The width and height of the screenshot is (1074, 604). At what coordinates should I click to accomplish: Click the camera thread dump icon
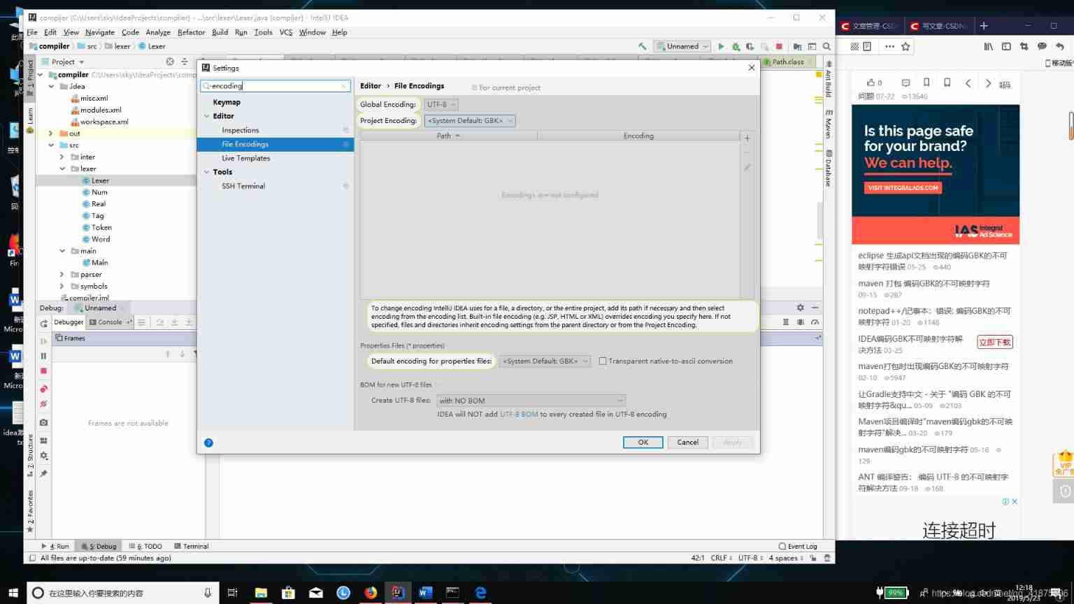tap(43, 422)
